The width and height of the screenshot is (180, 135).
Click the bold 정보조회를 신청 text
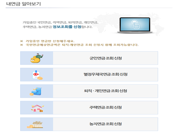[x=67, y=27]
